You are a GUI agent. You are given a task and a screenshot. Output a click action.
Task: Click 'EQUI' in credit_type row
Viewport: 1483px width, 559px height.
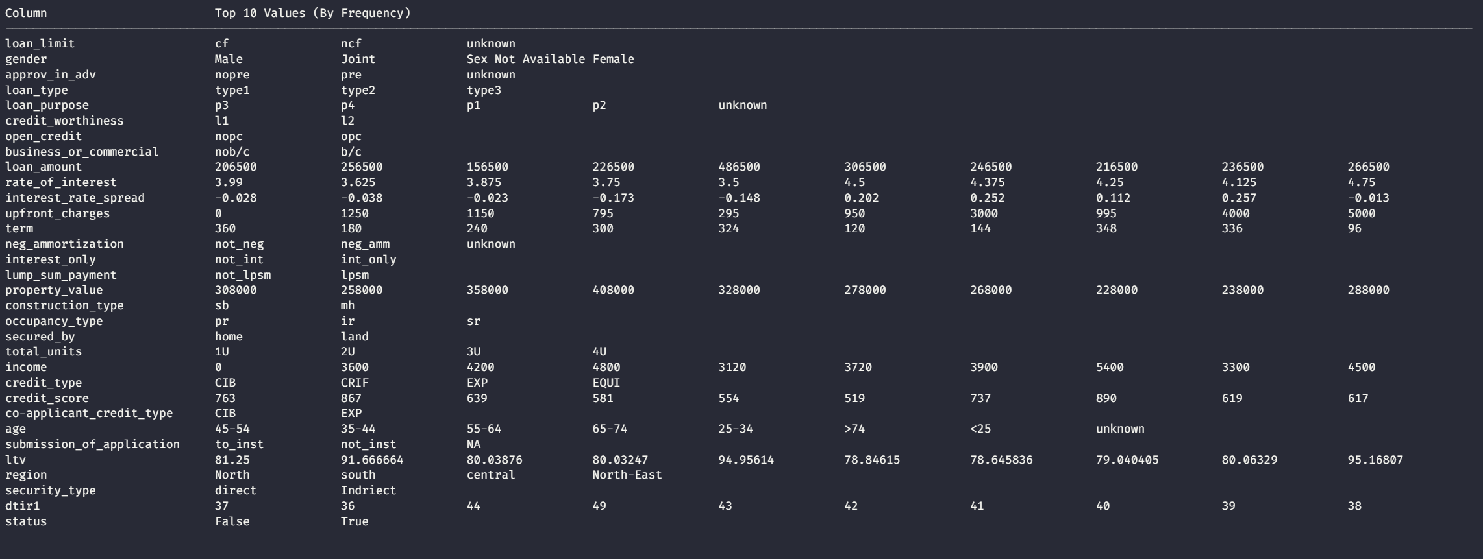(x=606, y=383)
